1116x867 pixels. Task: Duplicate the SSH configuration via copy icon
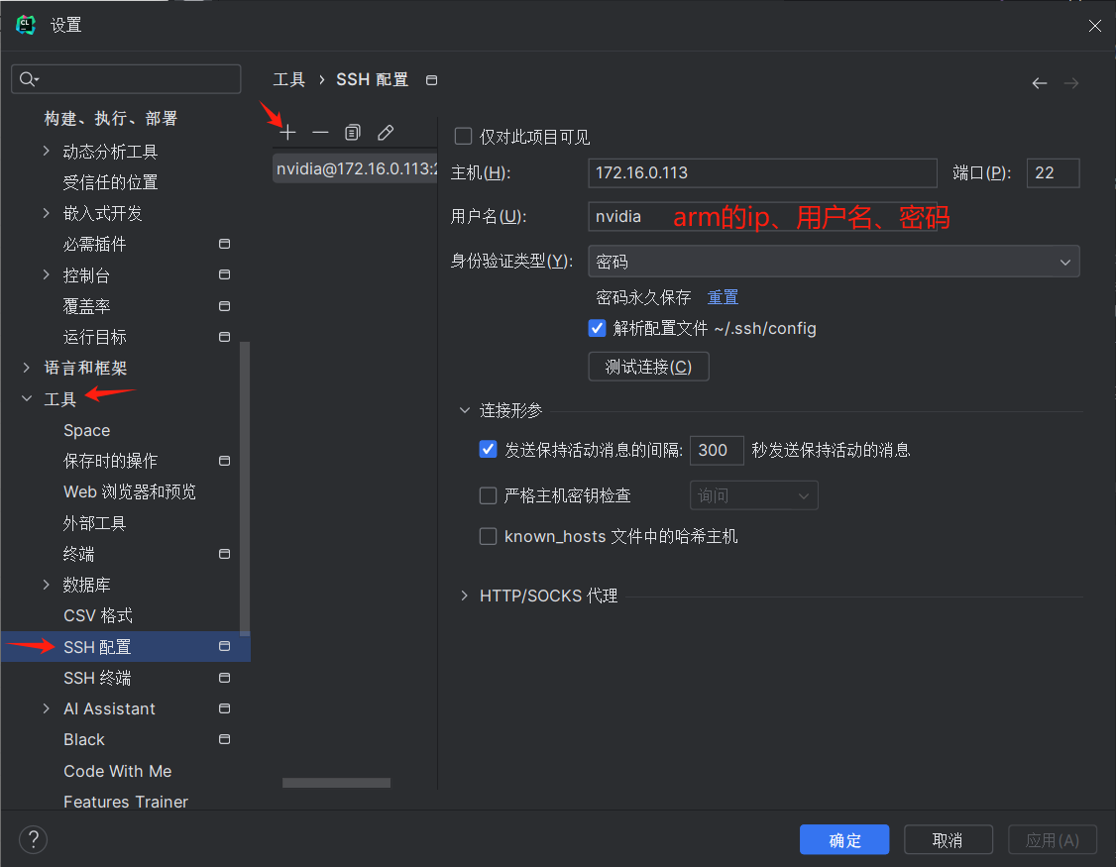coord(353,133)
